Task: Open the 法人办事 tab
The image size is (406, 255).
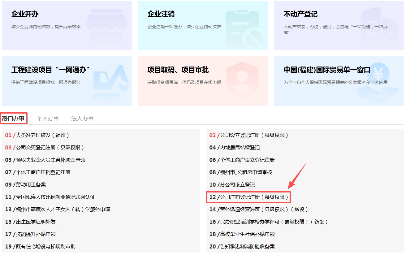Action: (x=82, y=118)
